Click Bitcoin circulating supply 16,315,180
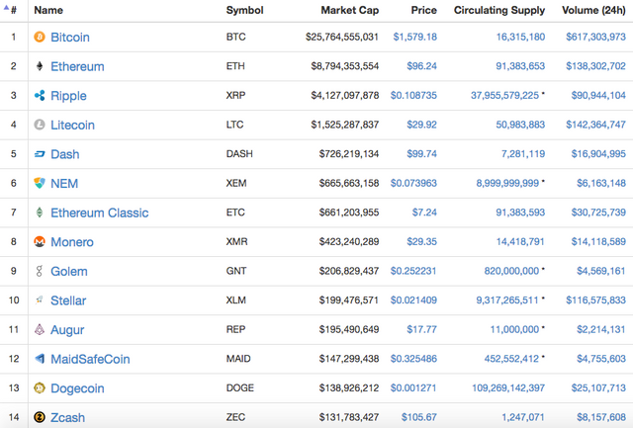 (x=521, y=37)
